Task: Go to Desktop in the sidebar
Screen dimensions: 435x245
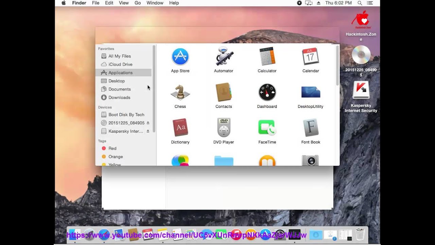Action: coord(124,81)
